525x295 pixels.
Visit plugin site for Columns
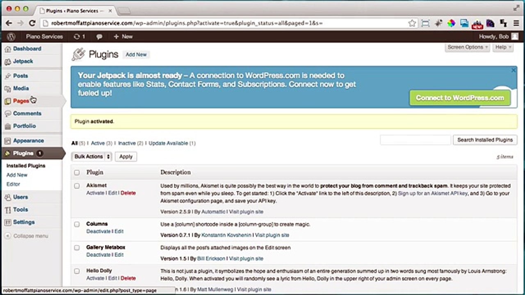pos(272,235)
